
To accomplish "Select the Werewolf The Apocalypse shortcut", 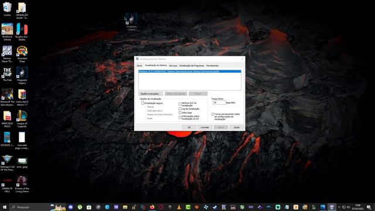I will click(x=7, y=97).
